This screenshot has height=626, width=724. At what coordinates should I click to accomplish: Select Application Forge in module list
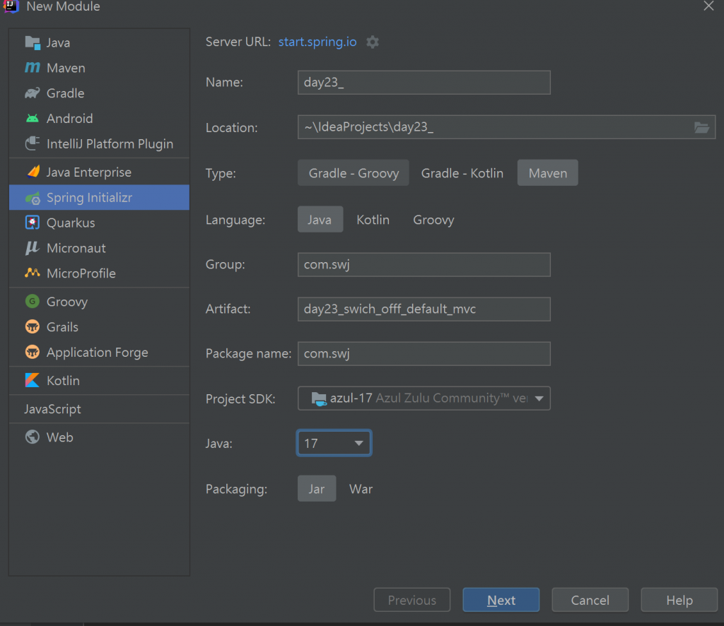point(99,353)
